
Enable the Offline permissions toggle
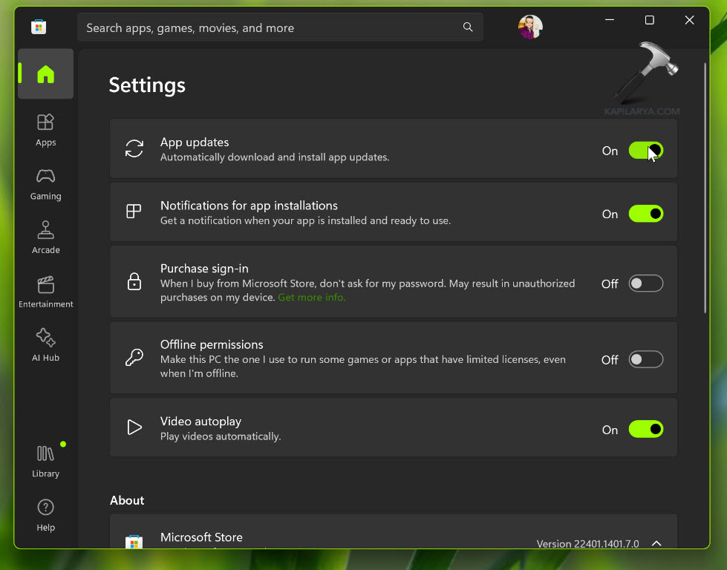pyautogui.click(x=645, y=359)
